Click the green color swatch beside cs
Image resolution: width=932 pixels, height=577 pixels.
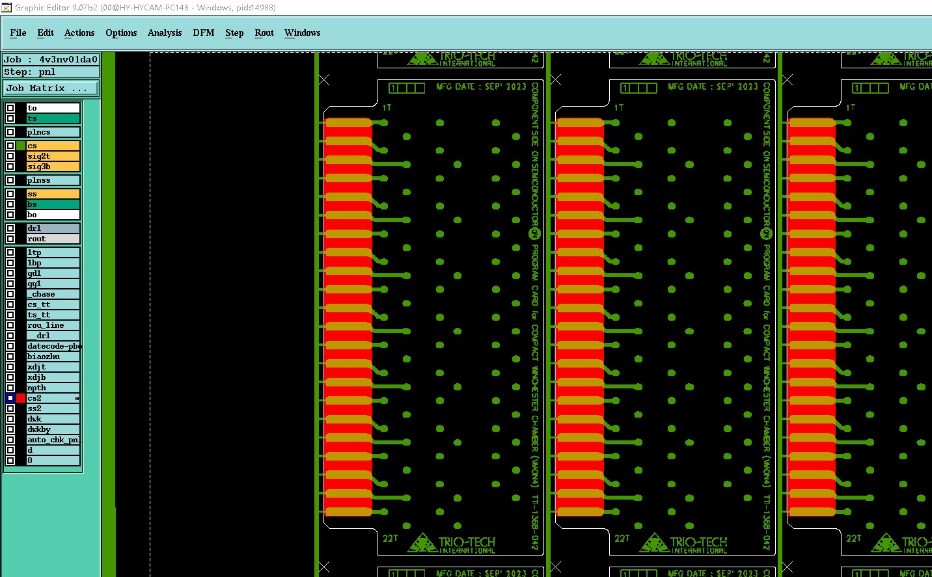21,146
